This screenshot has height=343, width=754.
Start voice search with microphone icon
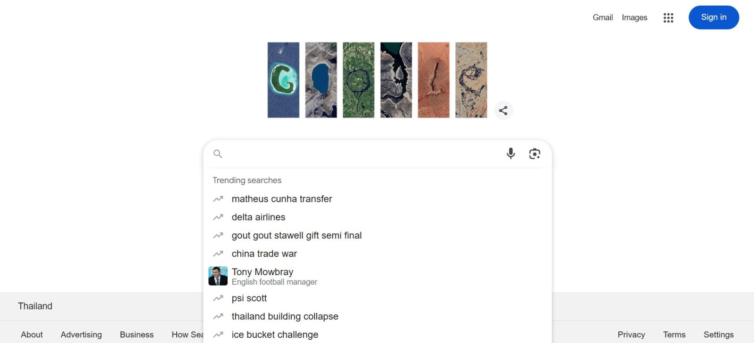511,153
